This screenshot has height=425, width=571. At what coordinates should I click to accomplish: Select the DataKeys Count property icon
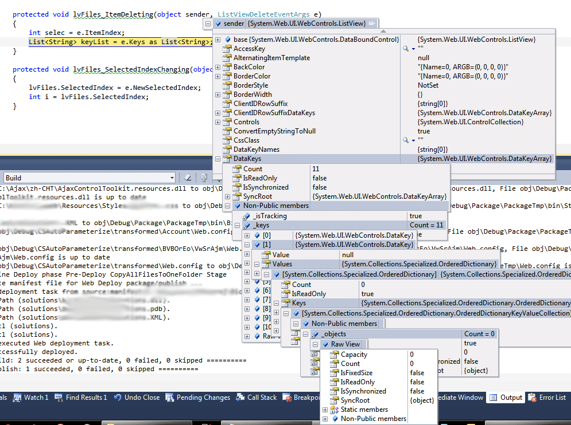tap(237, 169)
